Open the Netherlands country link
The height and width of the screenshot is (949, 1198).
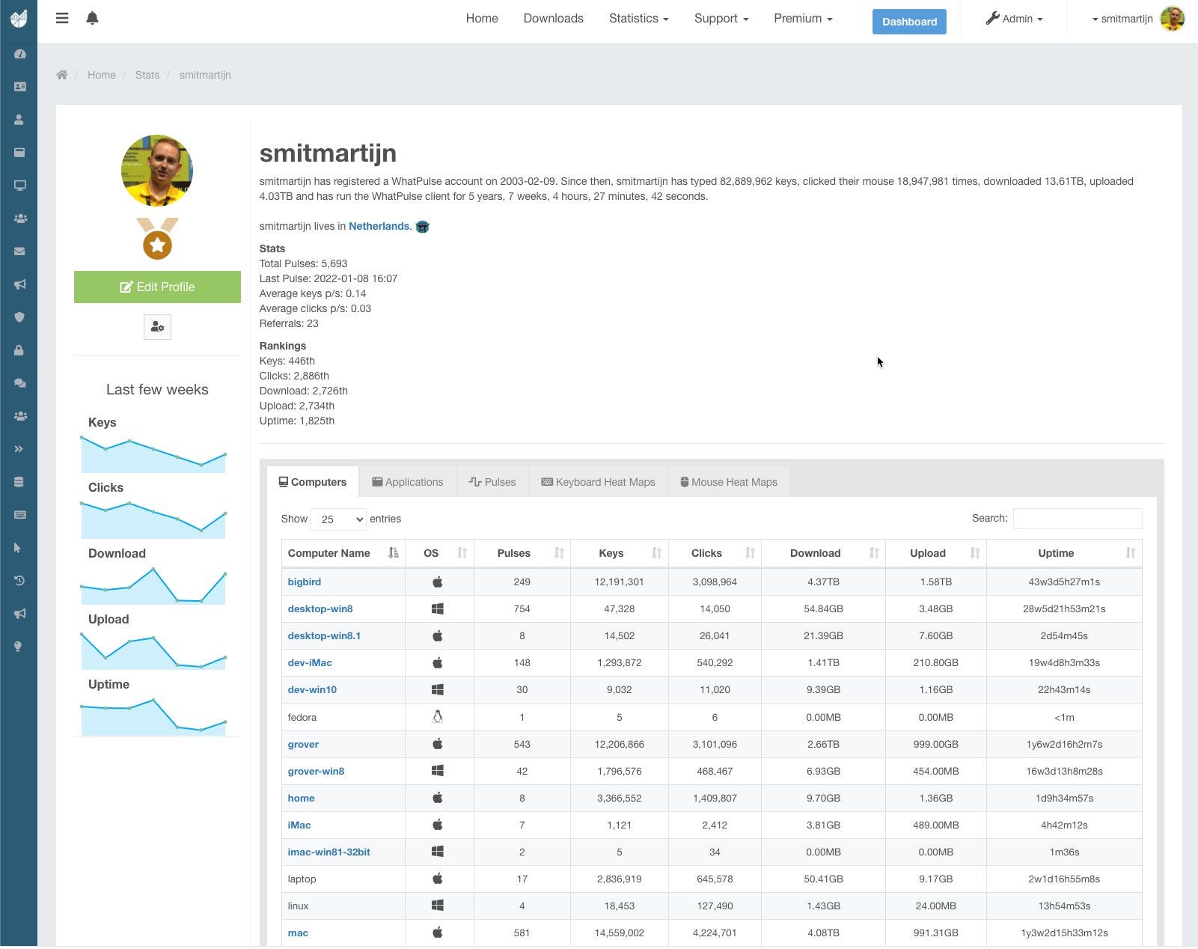379,226
